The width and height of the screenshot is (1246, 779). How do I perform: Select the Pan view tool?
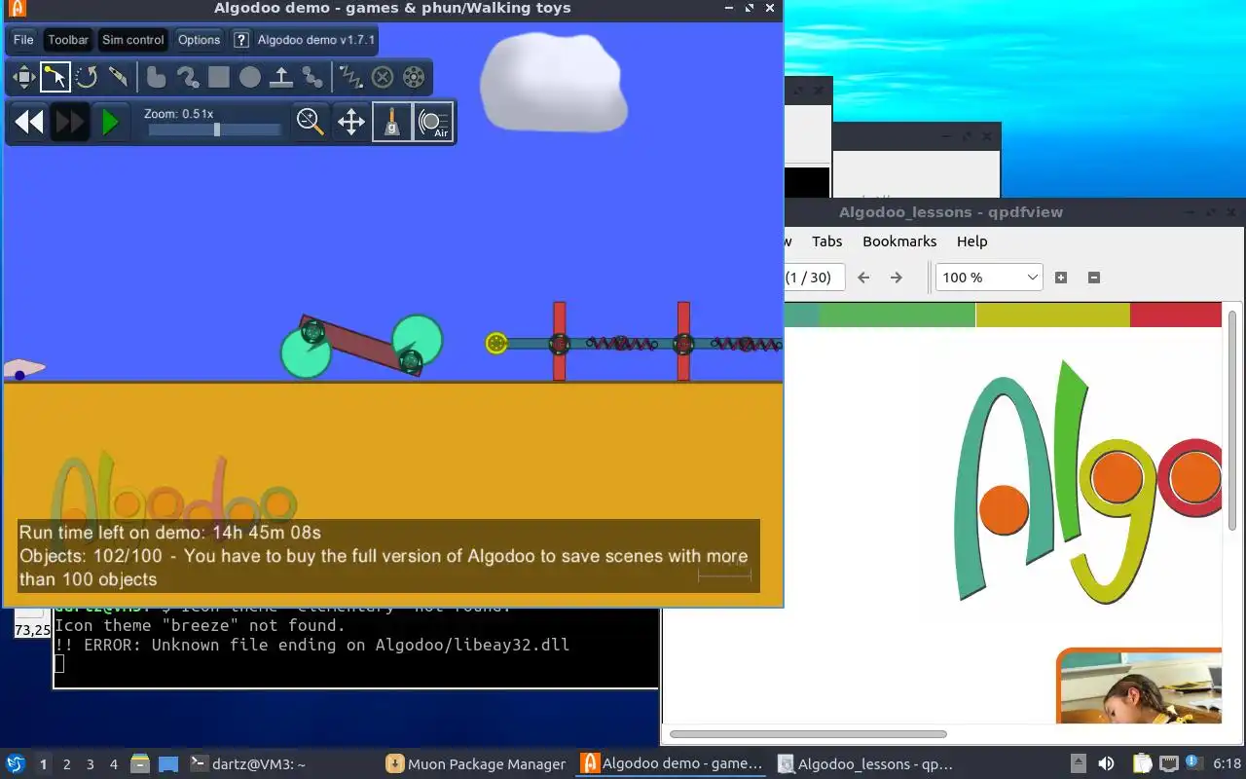pyautogui.click(x=351, y=122)
